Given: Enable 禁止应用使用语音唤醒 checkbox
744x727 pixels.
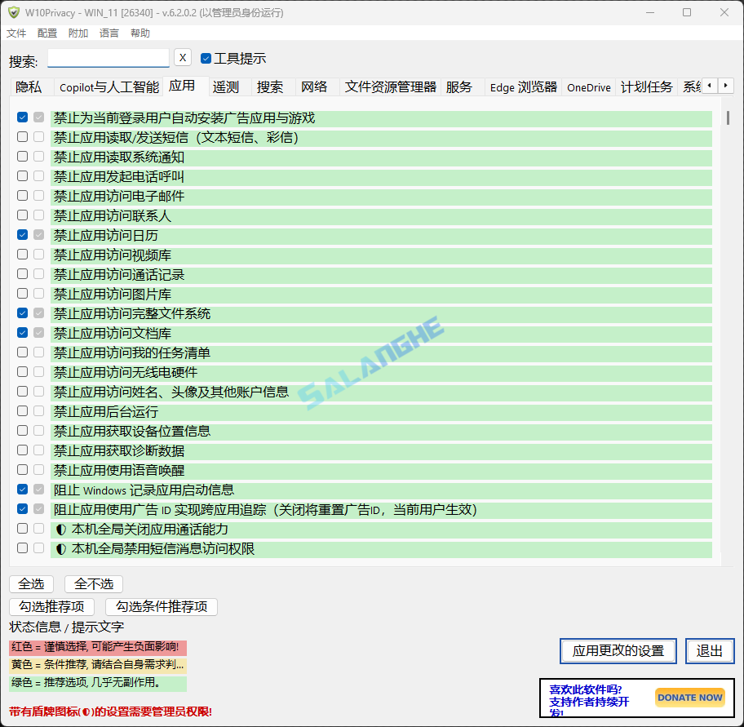Looking at the screenshot, I should 22,470.
